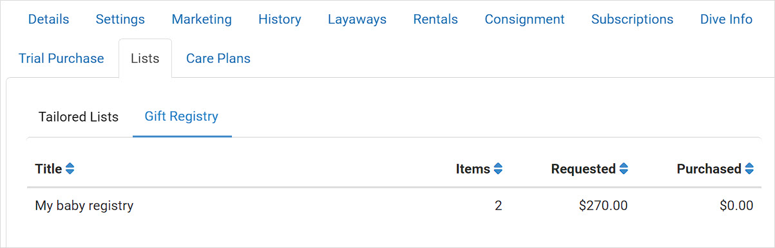The width and height of the screenshot is (775, 248).
Task: Open the Details tab
Action: point(48,19)
